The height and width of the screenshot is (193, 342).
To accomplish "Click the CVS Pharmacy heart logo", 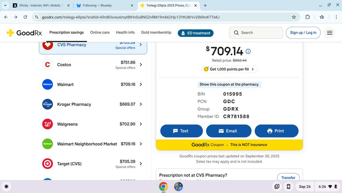I will (x=48, y=45).
